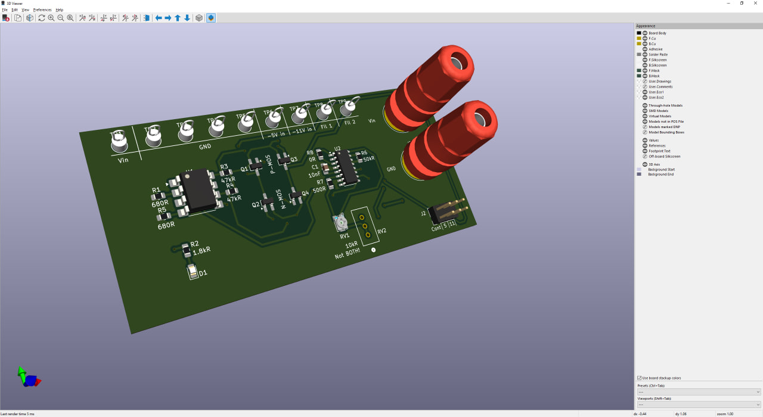The height and width of the screenshot is (417, 763).
Task: Open the Viewports dropdown
Action: pos(699,404)
